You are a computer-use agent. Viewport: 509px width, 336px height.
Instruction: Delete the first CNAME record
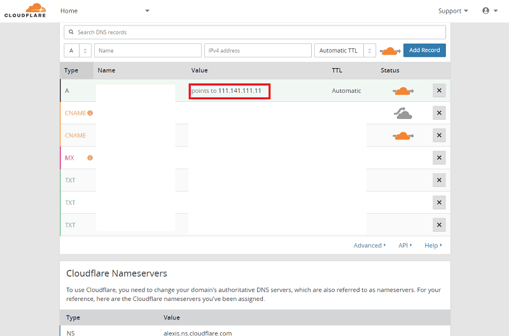[439, 113]
